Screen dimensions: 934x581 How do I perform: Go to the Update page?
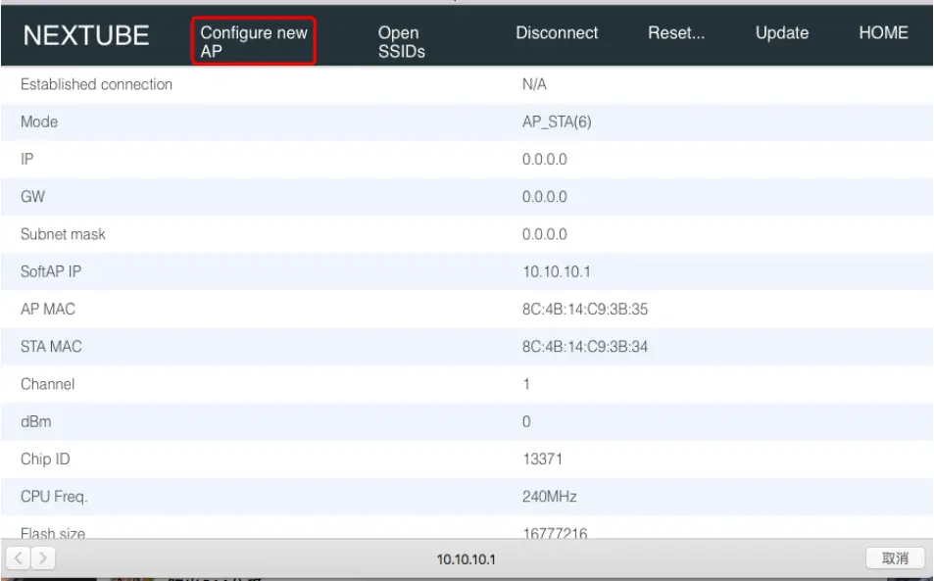781,32
